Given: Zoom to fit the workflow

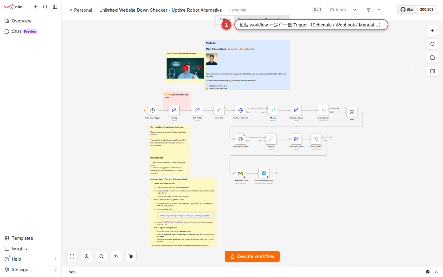Looking at the screenshot, I should point(72,256).
